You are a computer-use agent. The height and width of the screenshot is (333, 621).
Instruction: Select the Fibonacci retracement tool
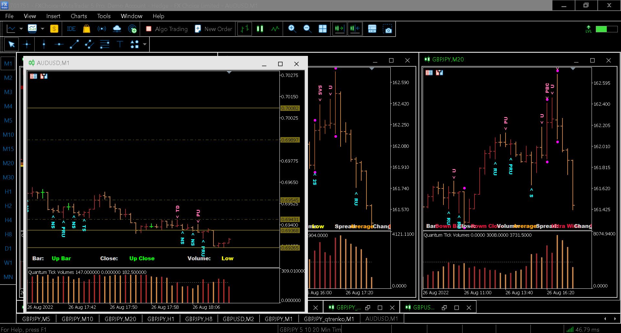tap(104, 44)
